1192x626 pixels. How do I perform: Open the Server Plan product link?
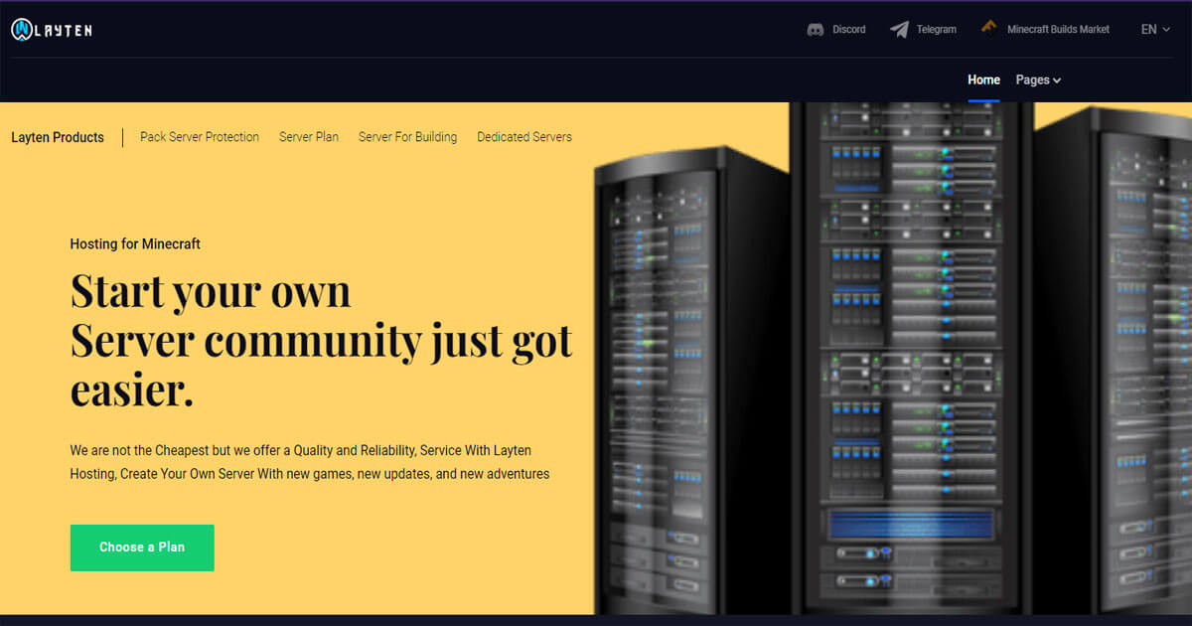[x=309, y=137]
